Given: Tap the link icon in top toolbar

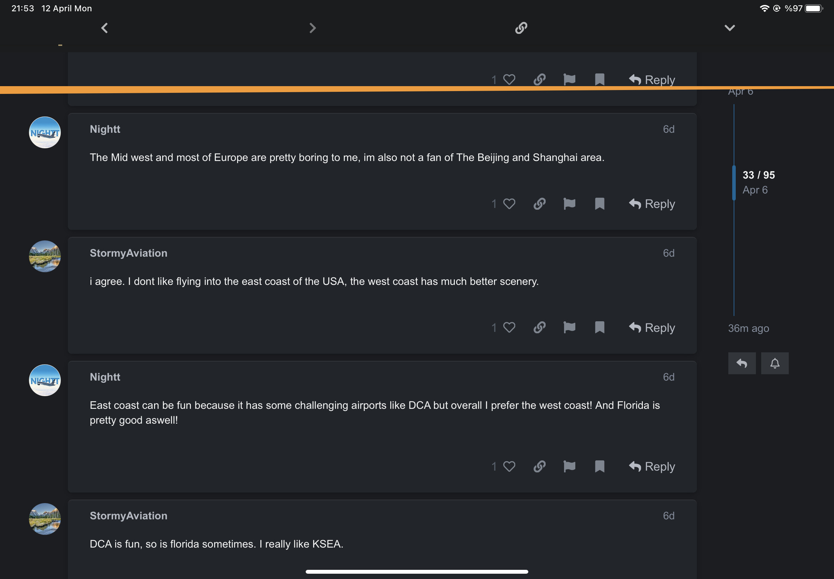Looking at the screenshot, I should tap(521, 28).
